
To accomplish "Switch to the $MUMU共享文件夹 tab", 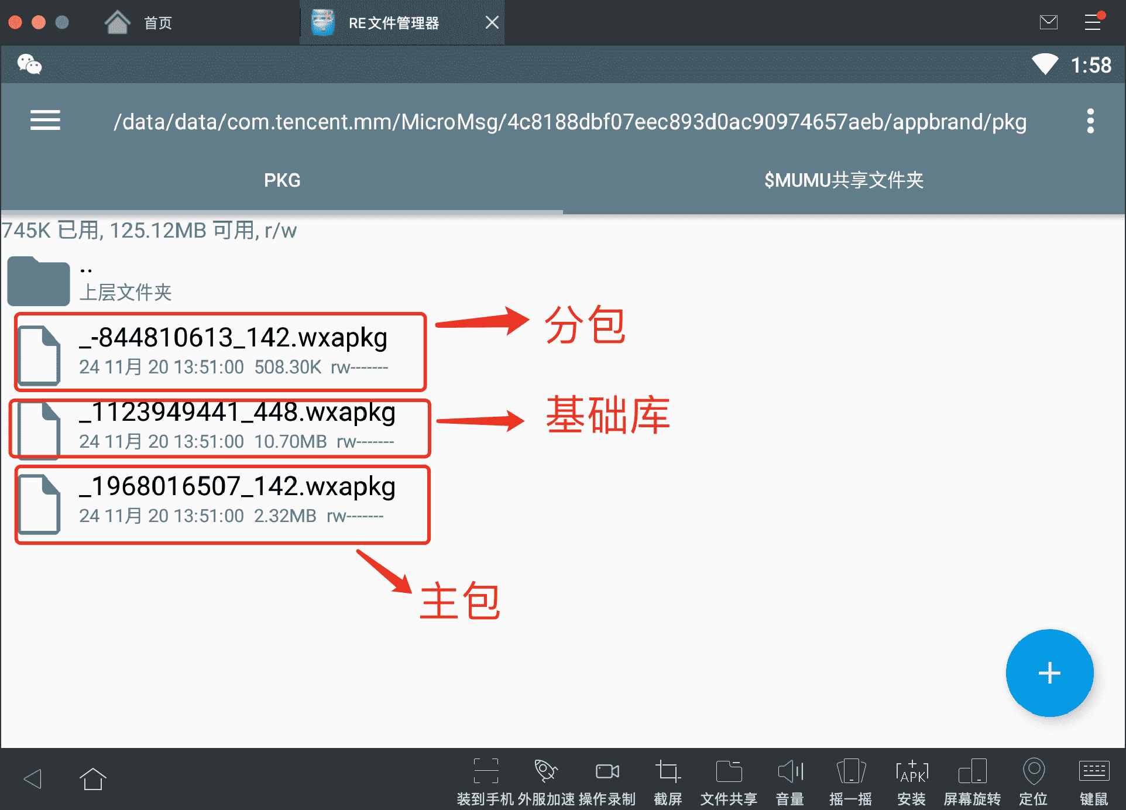I will (844, 180).
